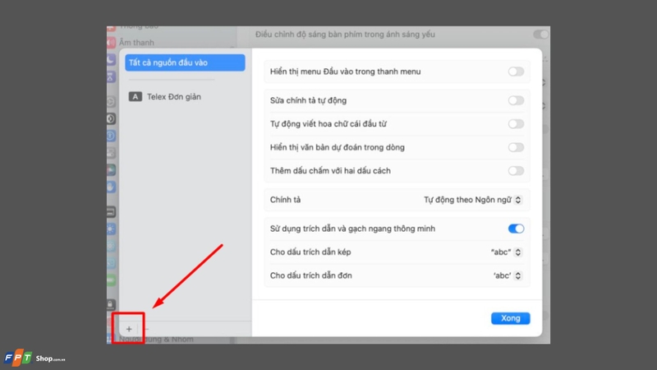Click the minus button to remove input source
This screenshot has height=370, width=657.
146,329
